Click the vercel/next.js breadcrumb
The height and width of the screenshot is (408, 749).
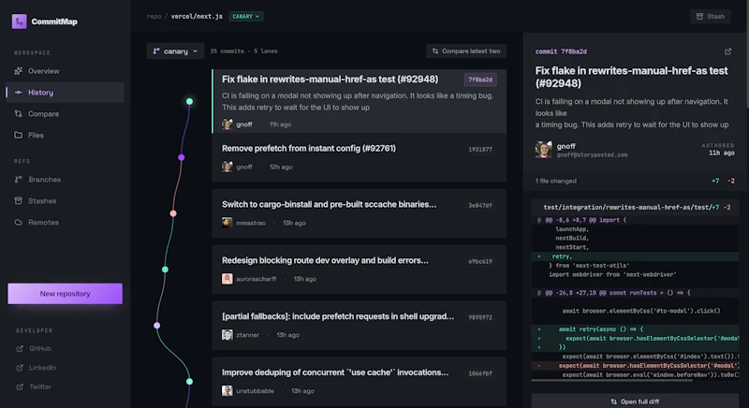pos(197,16)
